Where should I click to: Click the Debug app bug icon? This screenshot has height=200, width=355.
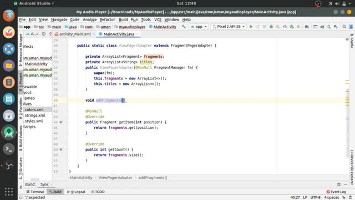click(x=271, y=27)
